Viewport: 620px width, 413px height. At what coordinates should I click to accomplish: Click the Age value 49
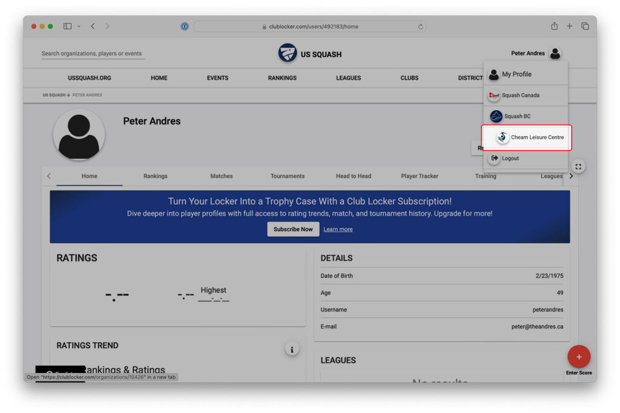(x=560, y=293)
